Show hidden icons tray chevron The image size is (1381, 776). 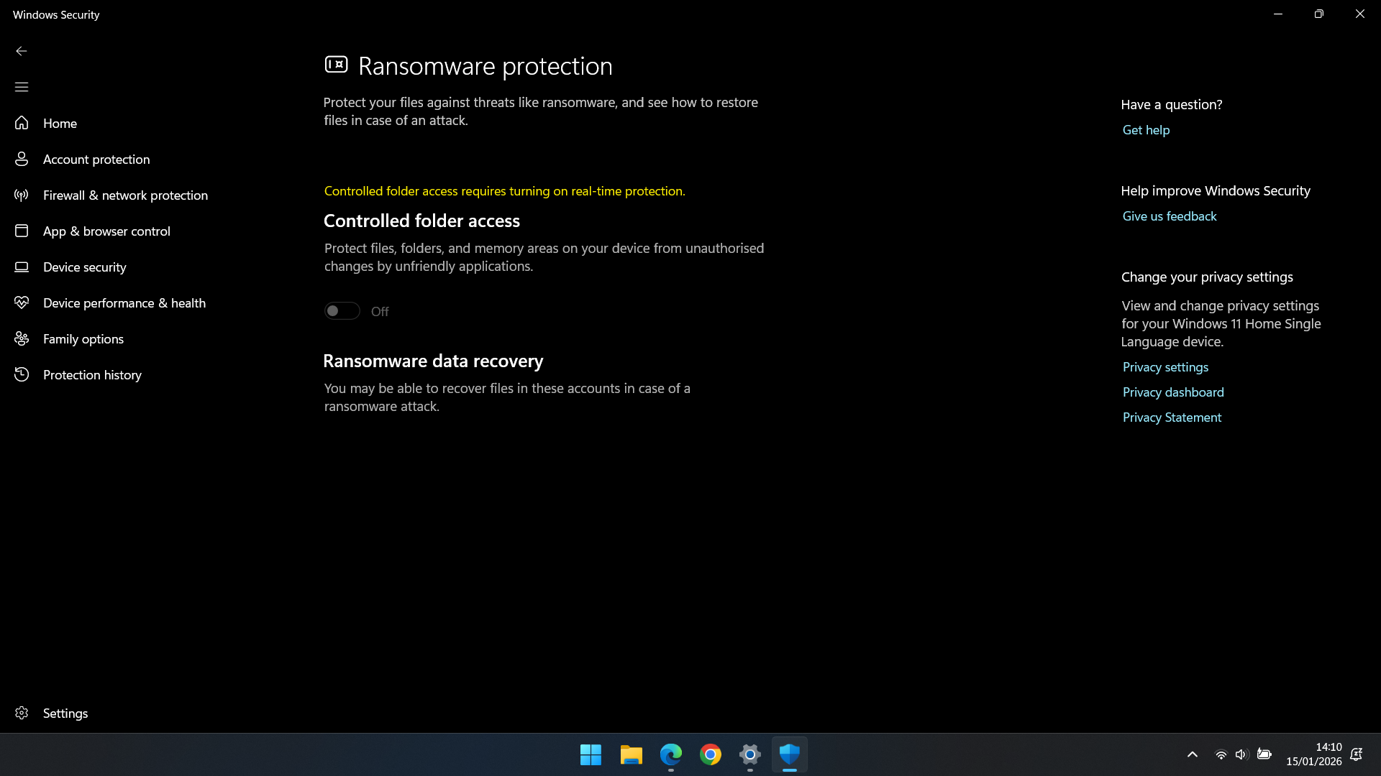(x=1192, y=754)
